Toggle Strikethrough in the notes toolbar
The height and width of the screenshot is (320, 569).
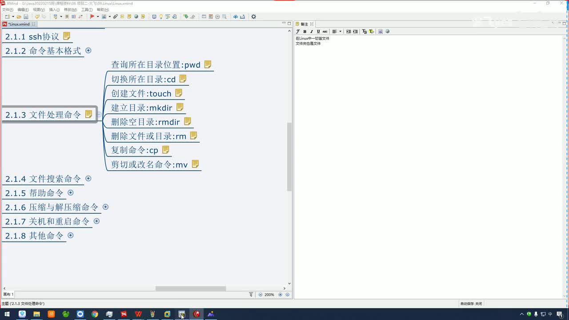tap(325, 32)
